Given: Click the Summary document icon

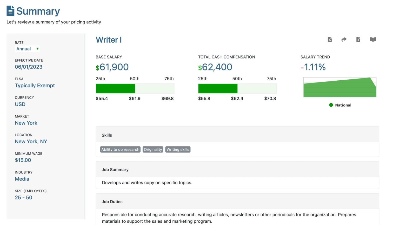Looking at the screenshot, I should coord(10,11).
